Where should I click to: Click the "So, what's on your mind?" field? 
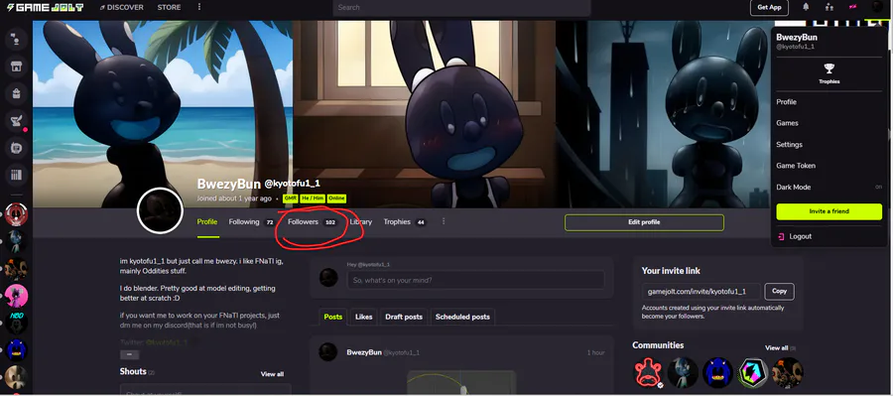click(475, 280)
